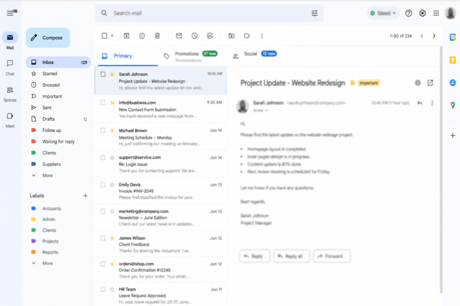This screenshot has width=460, height=306.
Task: Click the Mark as unread envelope icon
Action: 179,36
